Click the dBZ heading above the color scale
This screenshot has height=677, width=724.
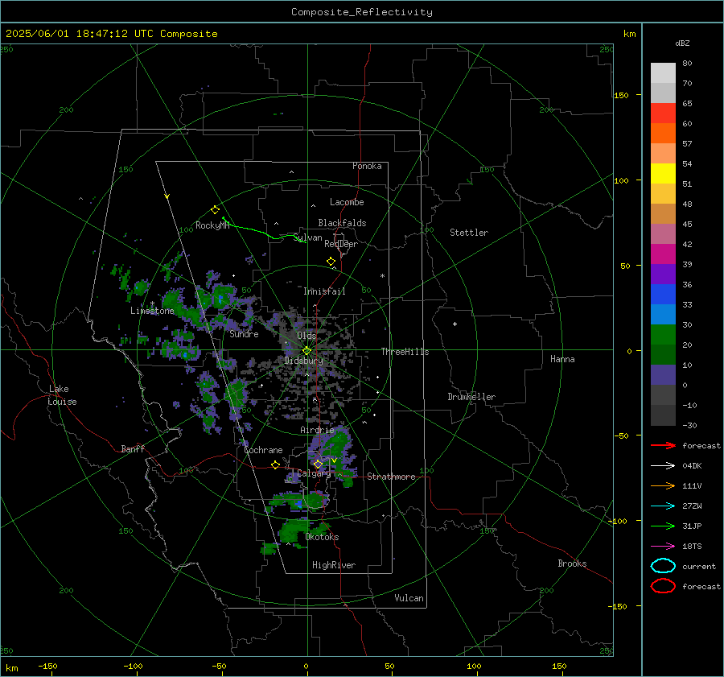point(682,43)
